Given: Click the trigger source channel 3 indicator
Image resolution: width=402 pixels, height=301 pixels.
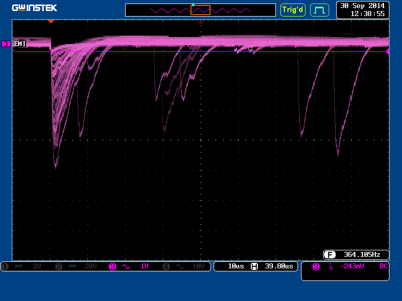Looking at the screenshot, I should coord(316,267).
